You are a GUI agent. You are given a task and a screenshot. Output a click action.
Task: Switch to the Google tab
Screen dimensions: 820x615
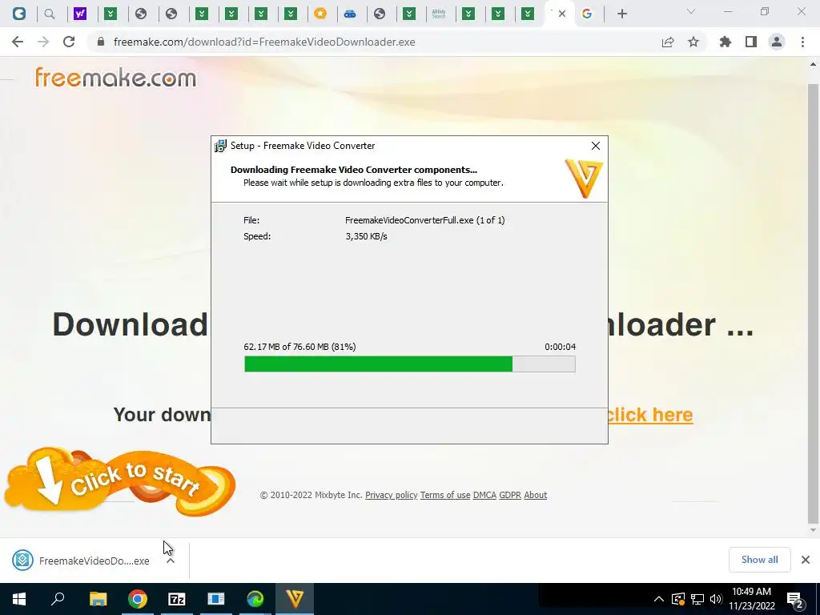coord(587,14)
